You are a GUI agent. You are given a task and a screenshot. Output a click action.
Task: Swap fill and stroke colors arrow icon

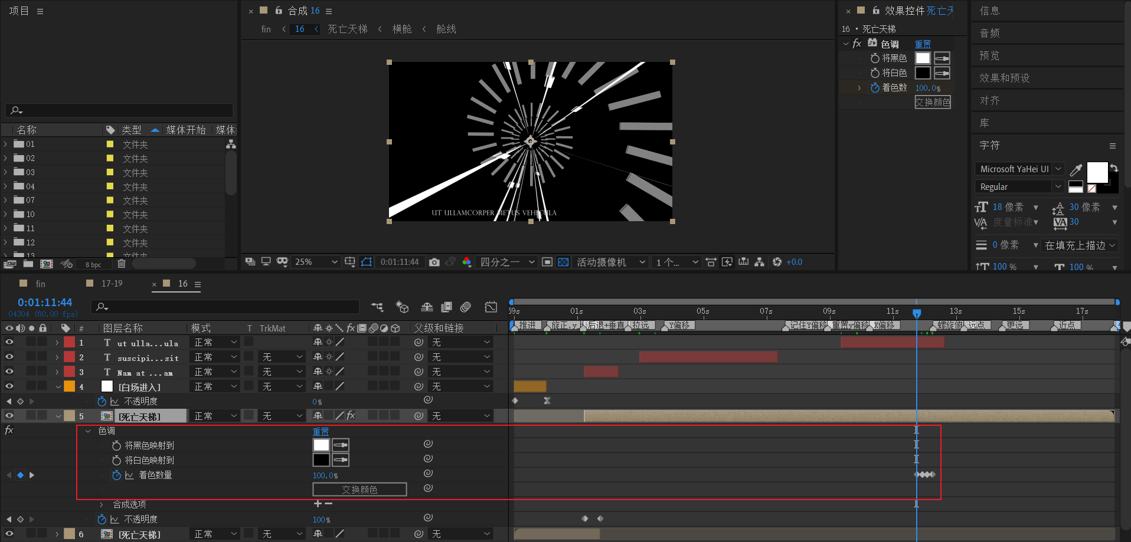click(1114, 168)
